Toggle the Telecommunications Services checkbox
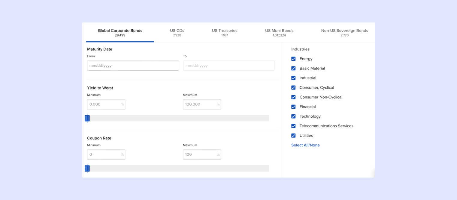 (293, 126)
